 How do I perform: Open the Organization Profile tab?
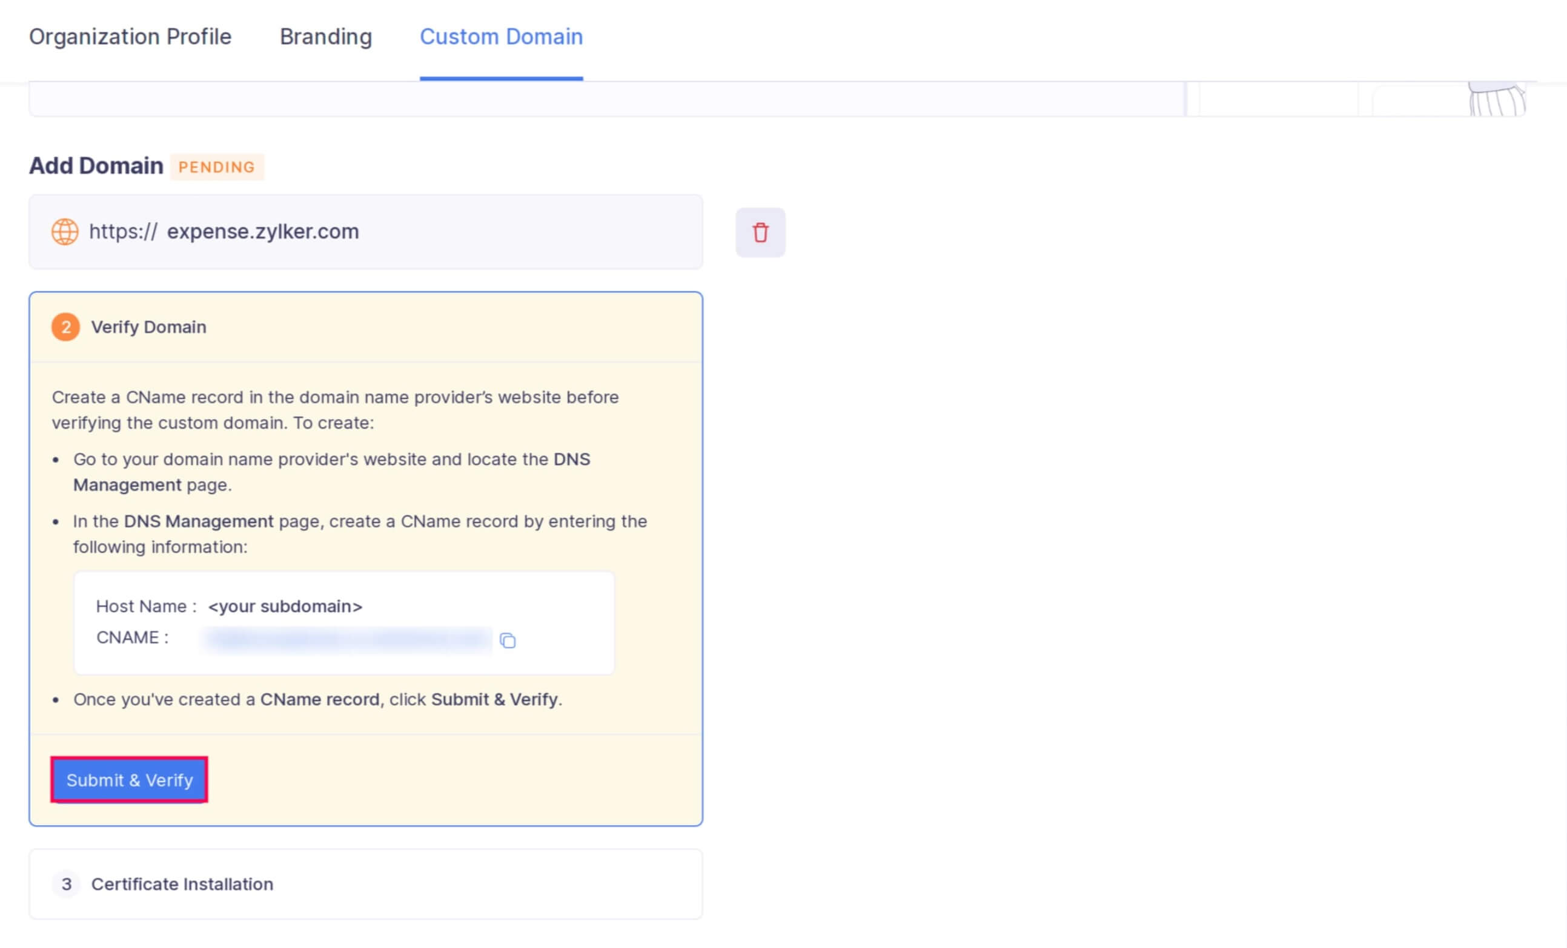click(130, 37)
